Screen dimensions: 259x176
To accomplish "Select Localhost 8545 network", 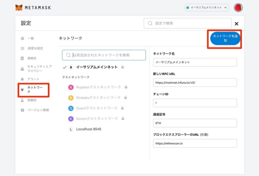I will pyautogui.click(x=89, y=129).
